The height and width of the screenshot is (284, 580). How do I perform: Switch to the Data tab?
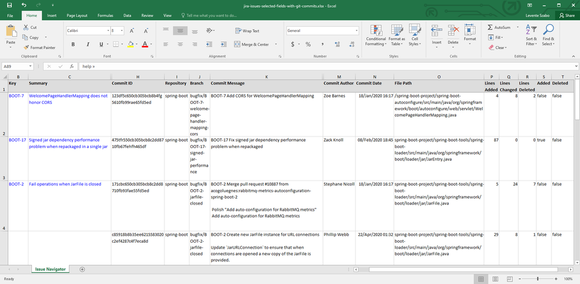[x=127, y=16]
